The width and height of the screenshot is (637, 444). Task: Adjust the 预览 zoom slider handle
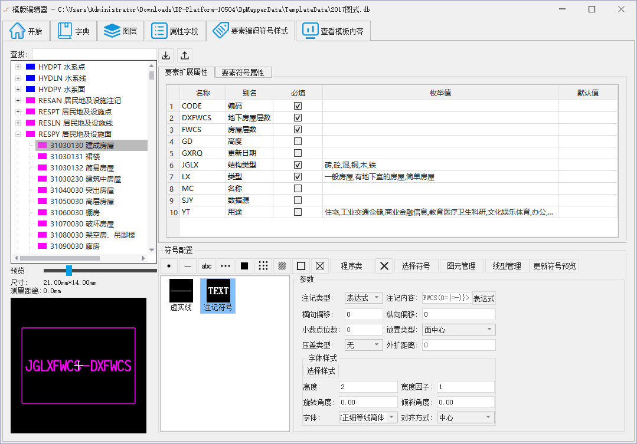tap(69, 270)
